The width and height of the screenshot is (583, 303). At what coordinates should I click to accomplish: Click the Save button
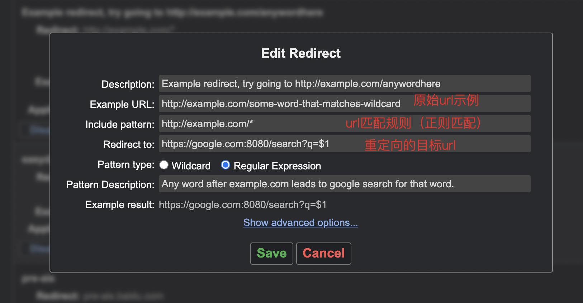coord(271,253)
